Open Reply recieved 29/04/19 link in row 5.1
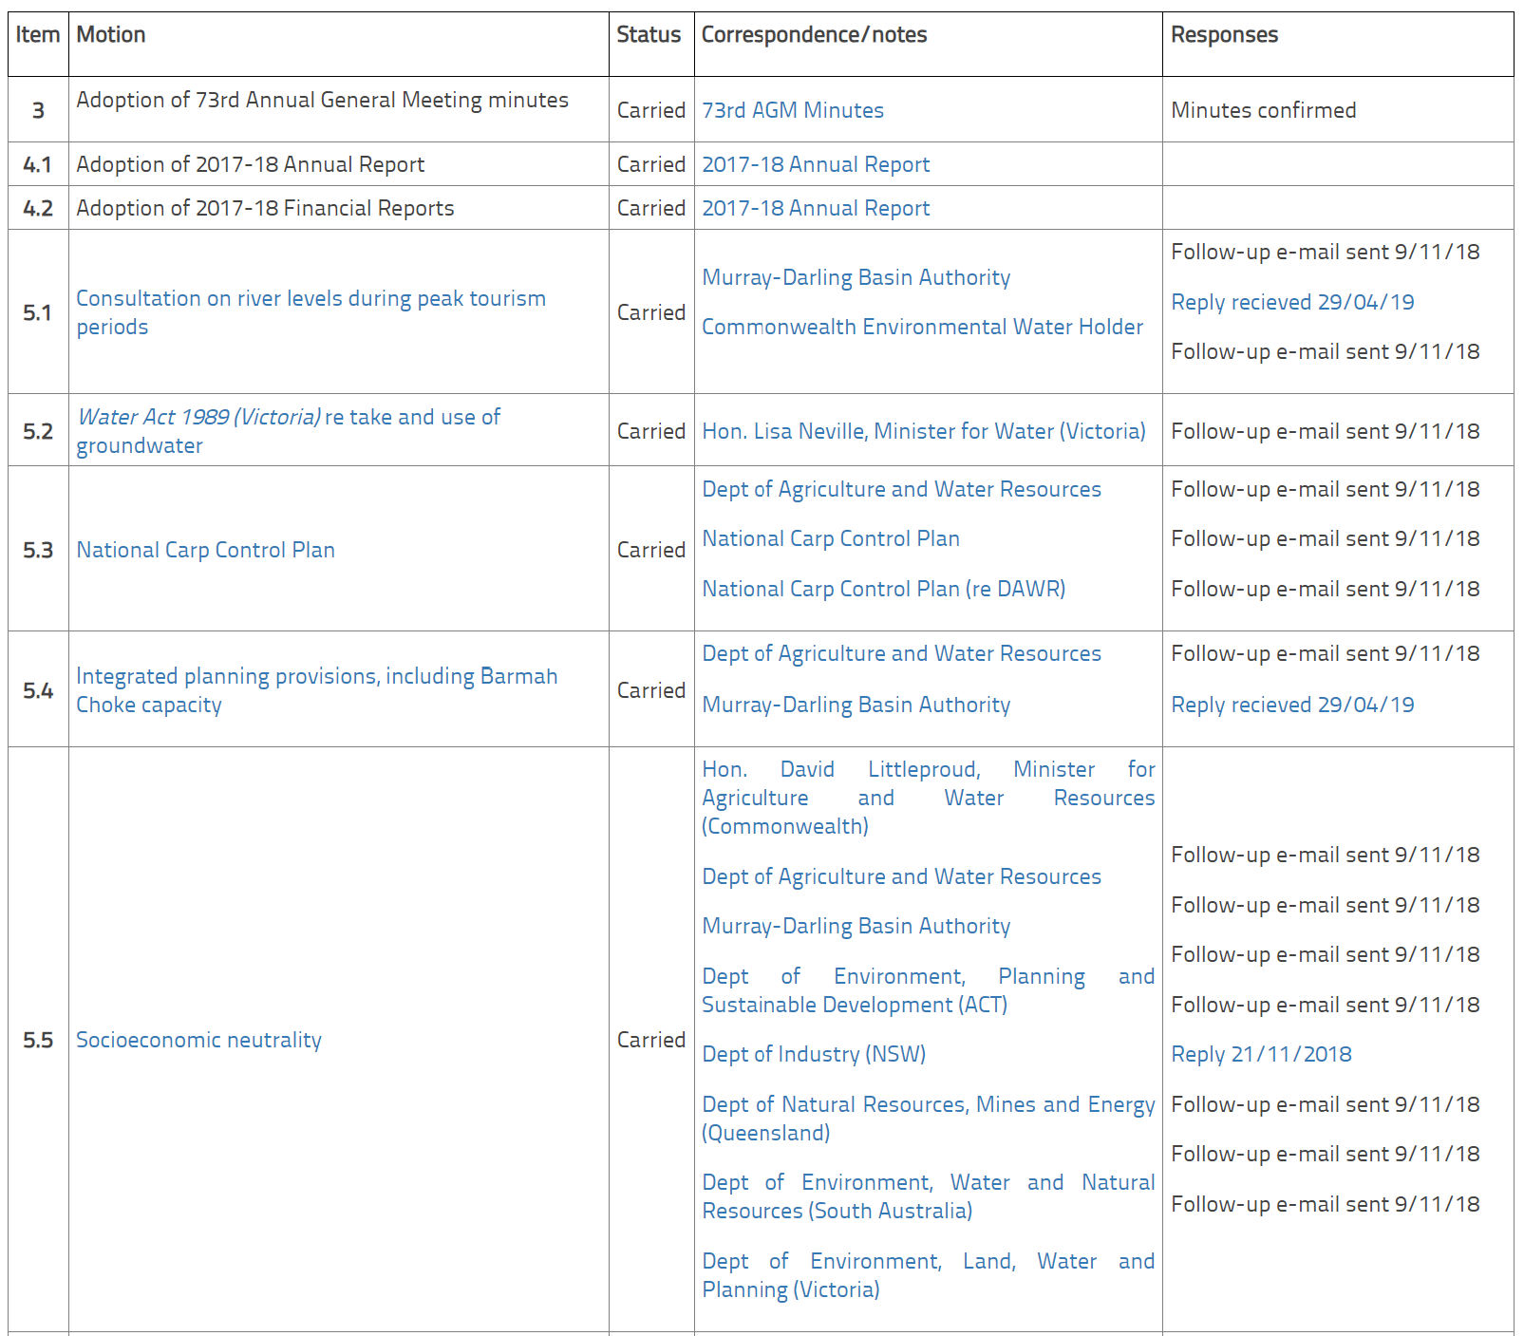The image size is (1524, 1336). pos(1292,302)
